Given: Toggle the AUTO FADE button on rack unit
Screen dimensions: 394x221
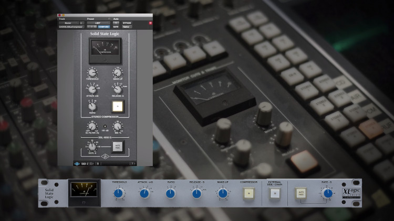Looking at the screenshot, I should pos(301,193).
